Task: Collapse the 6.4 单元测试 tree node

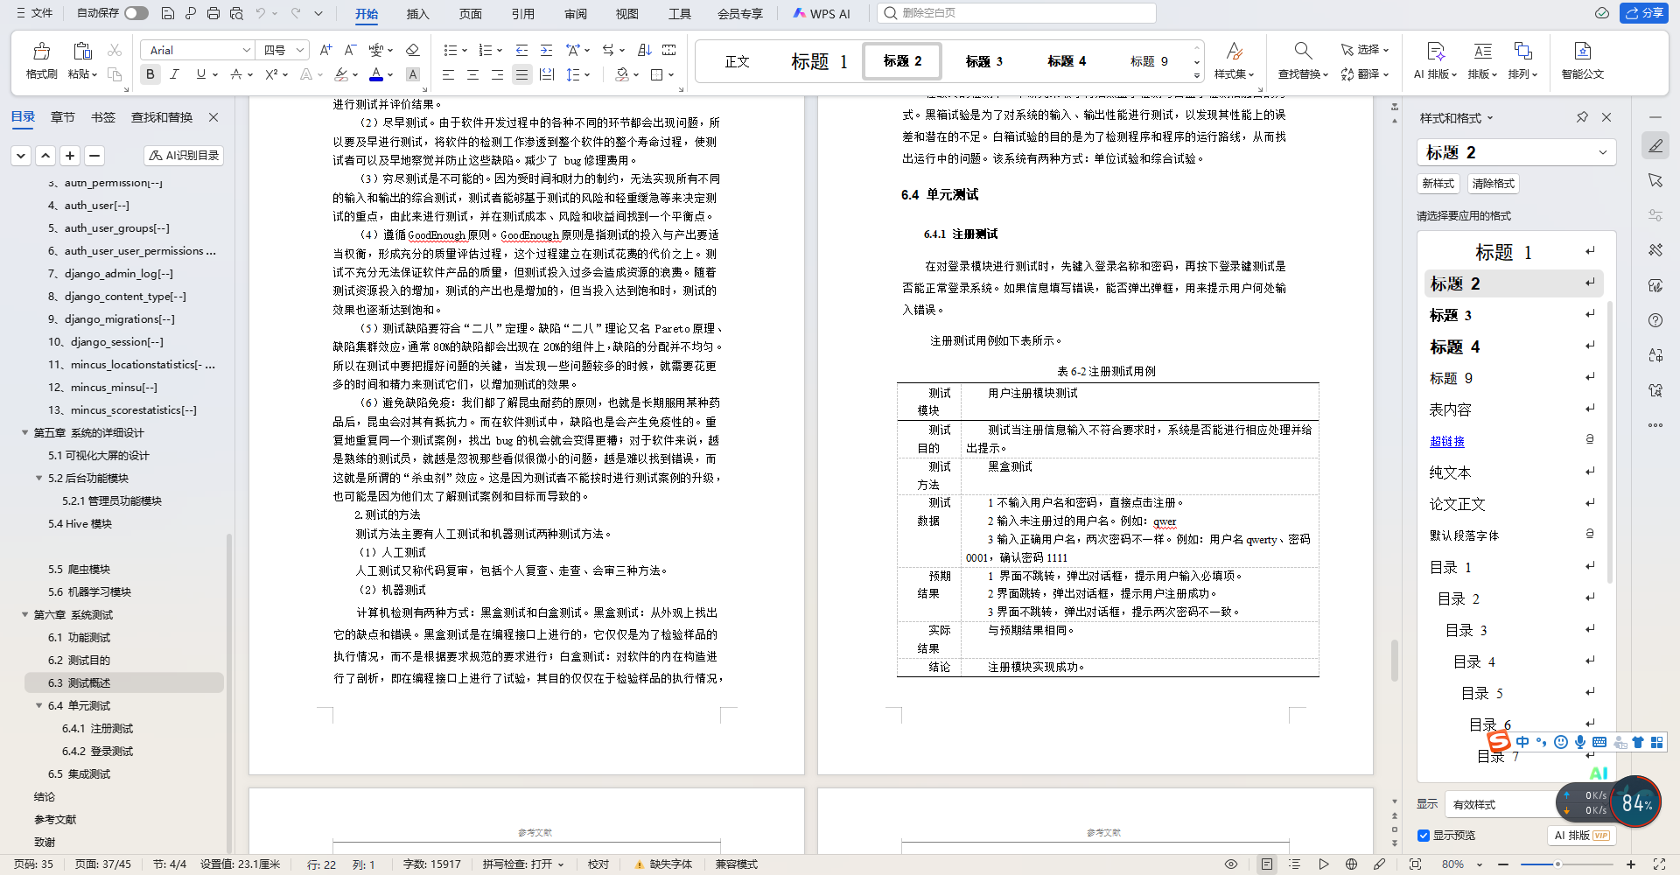Action: [38, 706]
